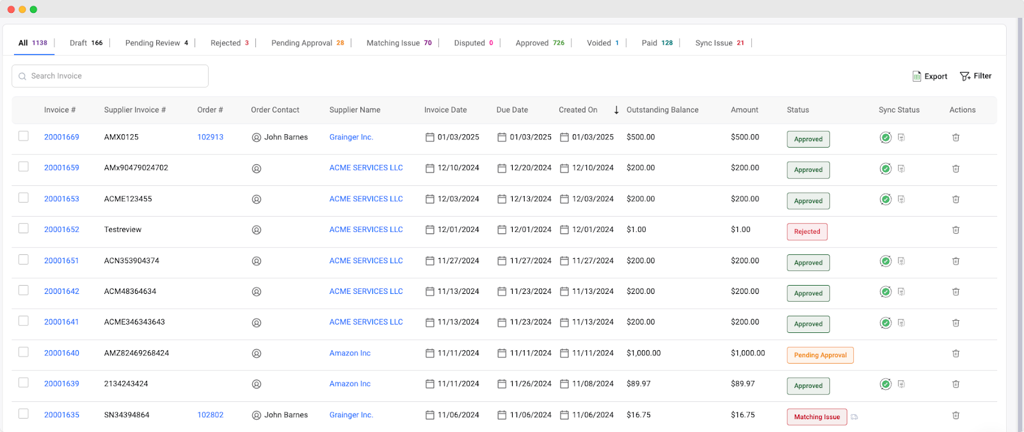Delete invoice 20001669 using trash icon
The image size is (1024, 432).
pyautogui.click(x=956, y=137)
